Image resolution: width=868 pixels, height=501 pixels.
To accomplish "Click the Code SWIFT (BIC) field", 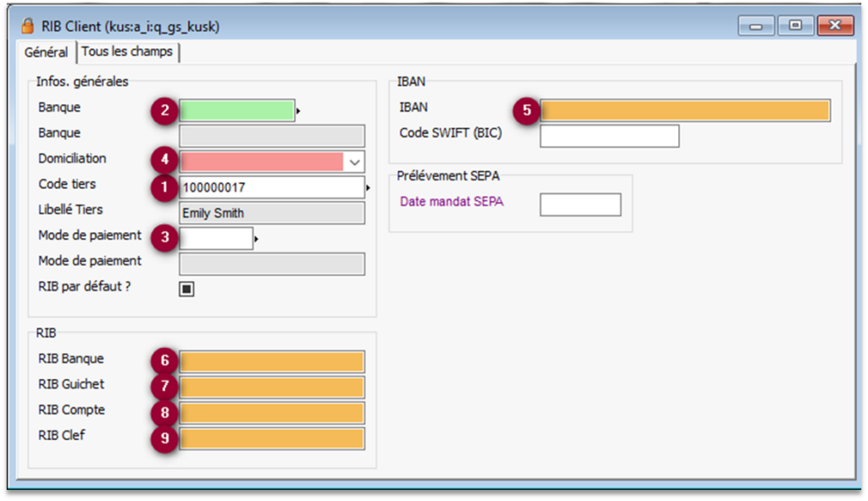I will (x=609, y=136).
